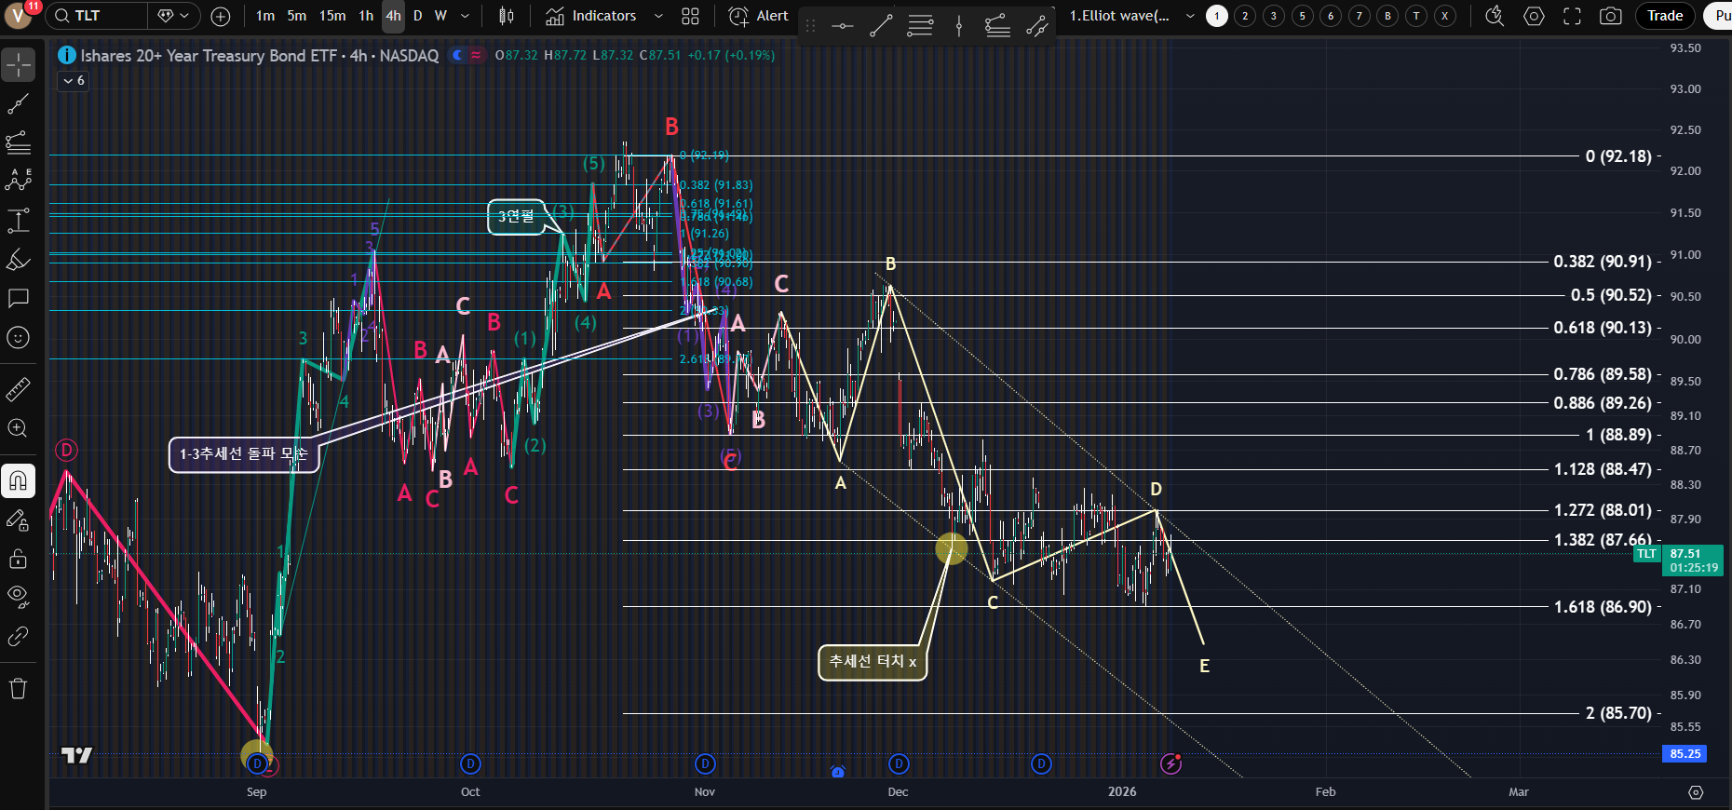Enter fullscreen mode
1732x810 pixels.
pyautogui.click(x=1572, y=16)
